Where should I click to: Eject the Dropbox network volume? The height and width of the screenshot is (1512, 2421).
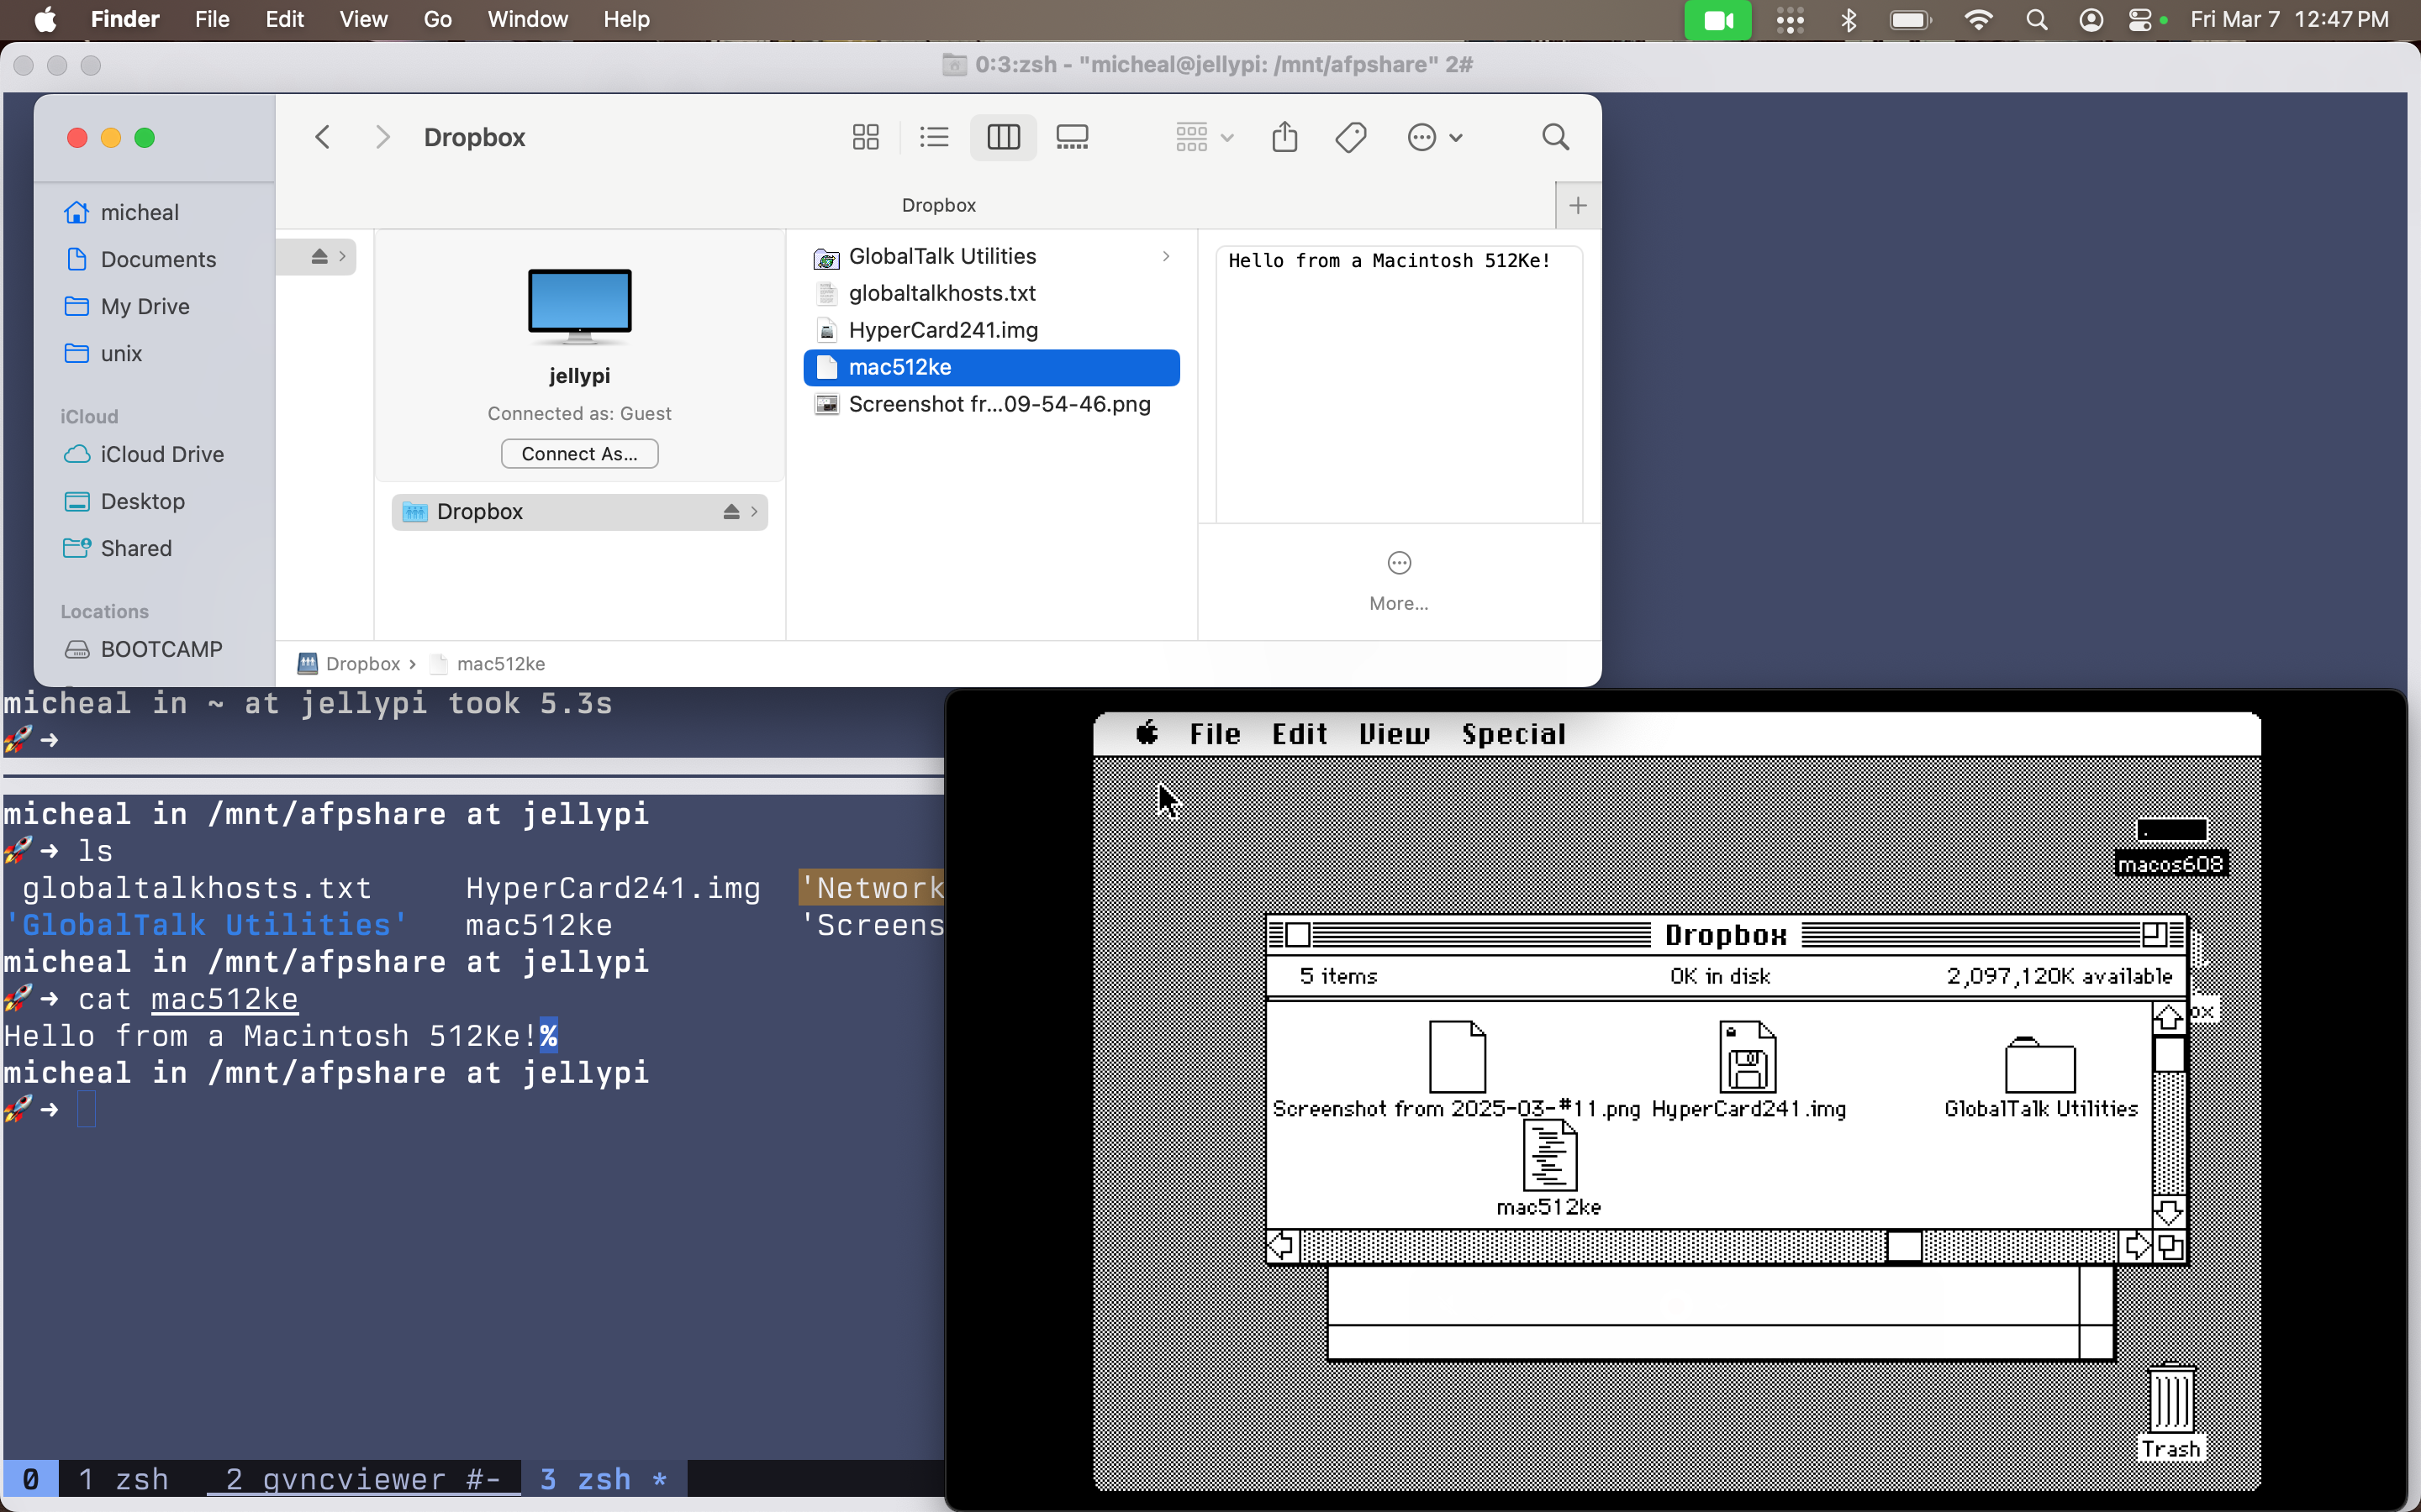coord(731,512)
